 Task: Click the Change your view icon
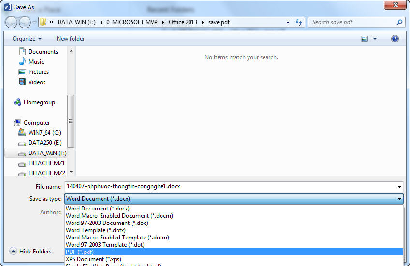pos(365,39)
